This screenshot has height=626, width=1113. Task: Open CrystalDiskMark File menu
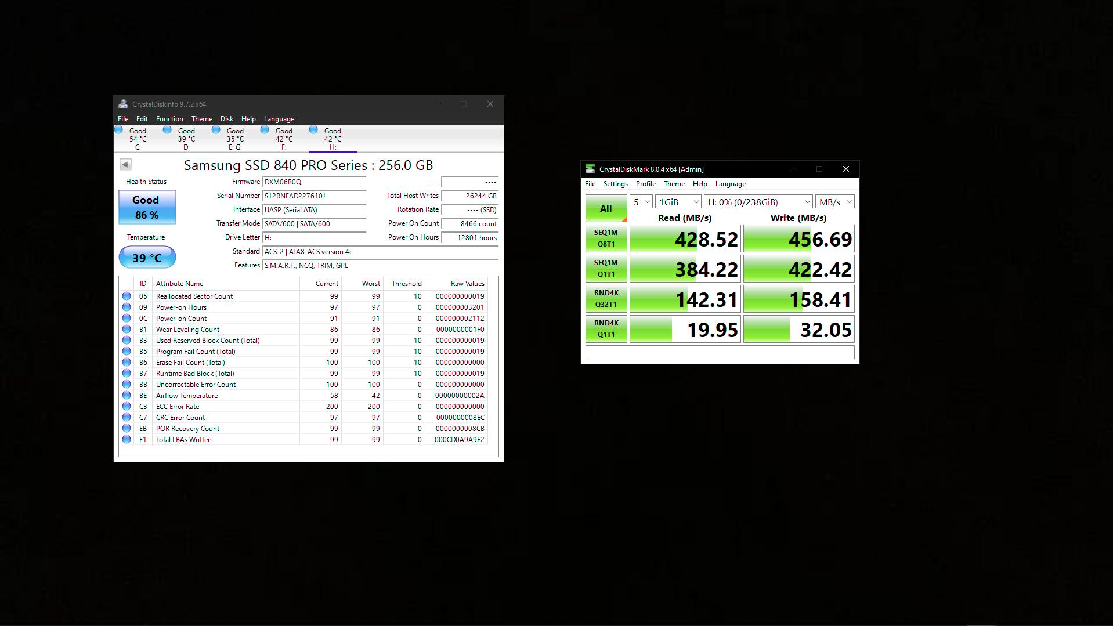(x=590, y=183)
